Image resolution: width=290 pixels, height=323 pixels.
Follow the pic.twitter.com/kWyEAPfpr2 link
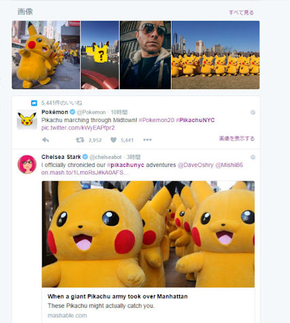pos(78,128)
